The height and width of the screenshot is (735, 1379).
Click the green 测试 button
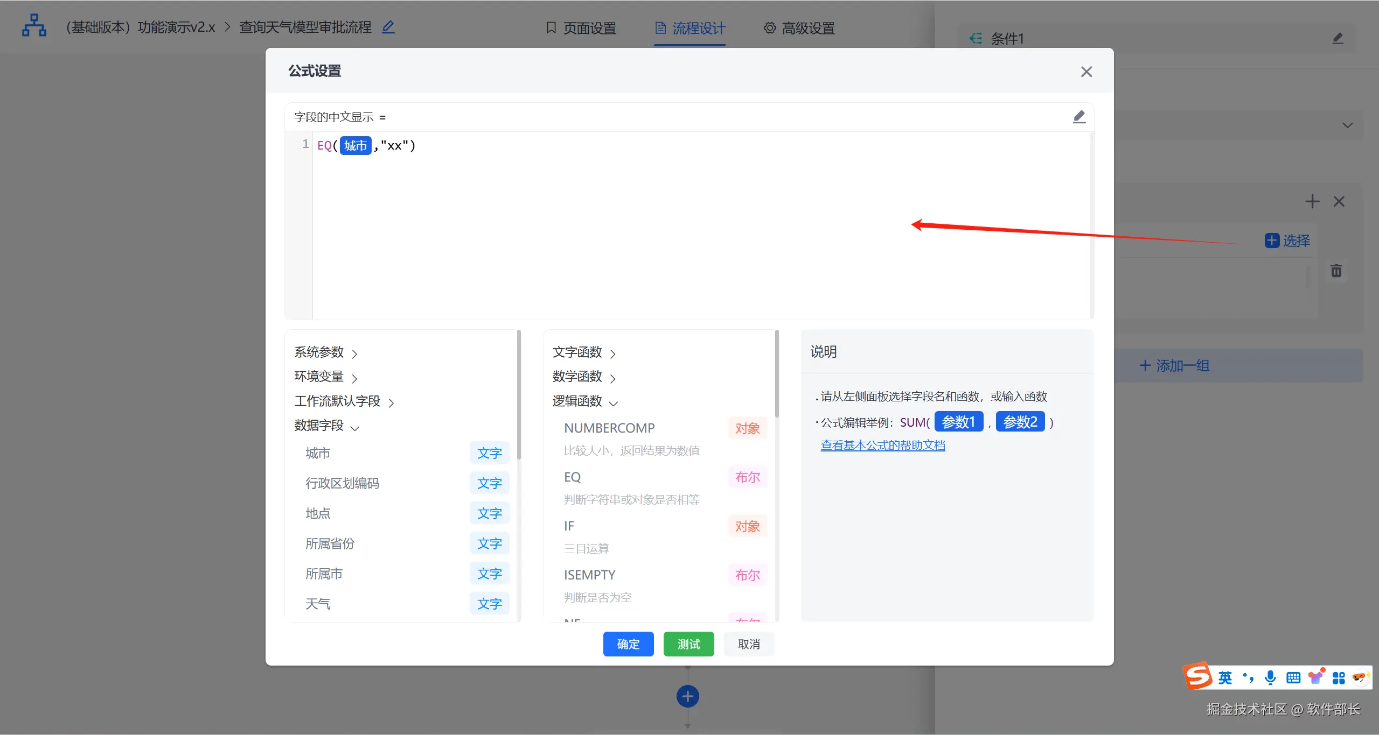[x=688, y=644]
